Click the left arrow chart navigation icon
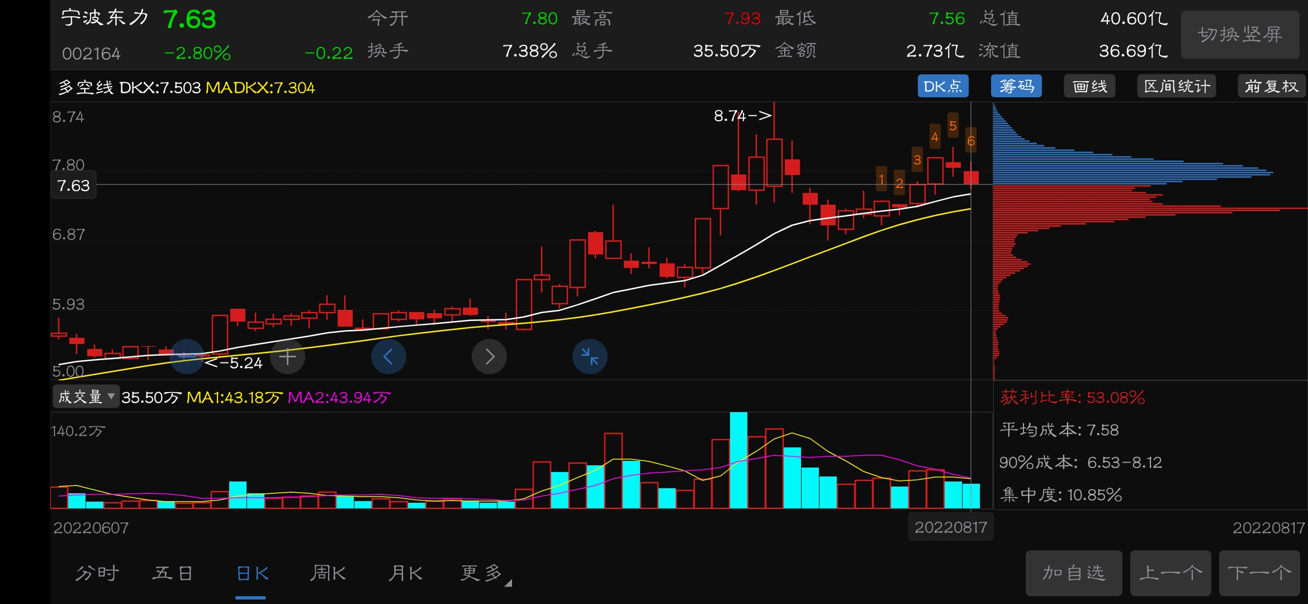 (x=388, y=356)
